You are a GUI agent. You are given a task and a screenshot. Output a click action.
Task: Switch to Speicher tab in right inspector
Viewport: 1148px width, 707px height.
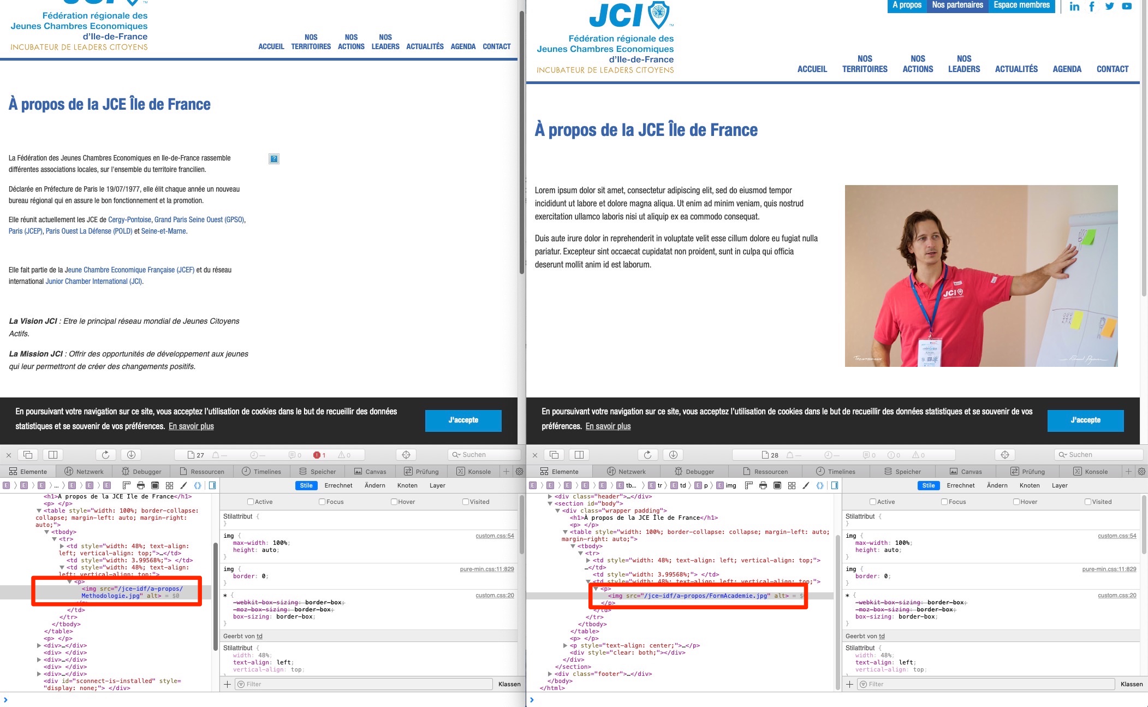pos(903,472)
